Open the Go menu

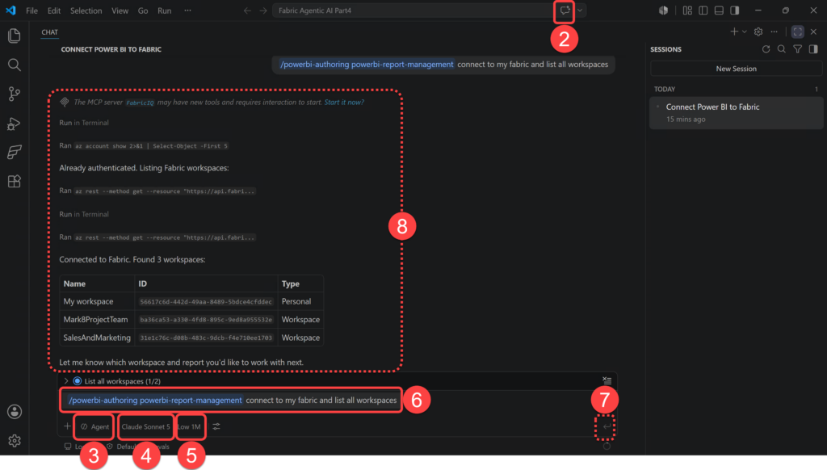[143, 10]
